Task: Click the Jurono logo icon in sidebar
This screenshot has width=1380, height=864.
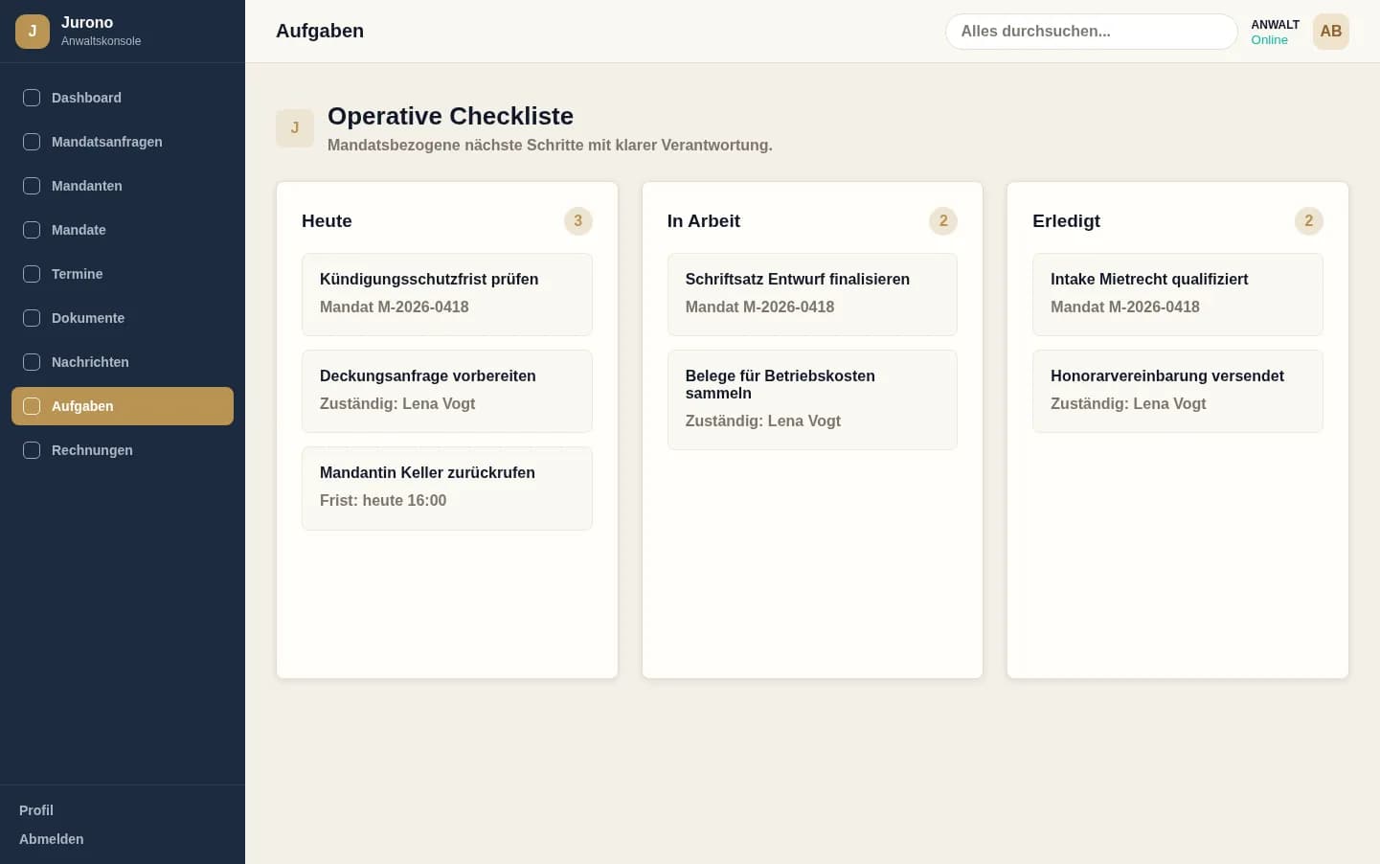Action: pos(33,32)
